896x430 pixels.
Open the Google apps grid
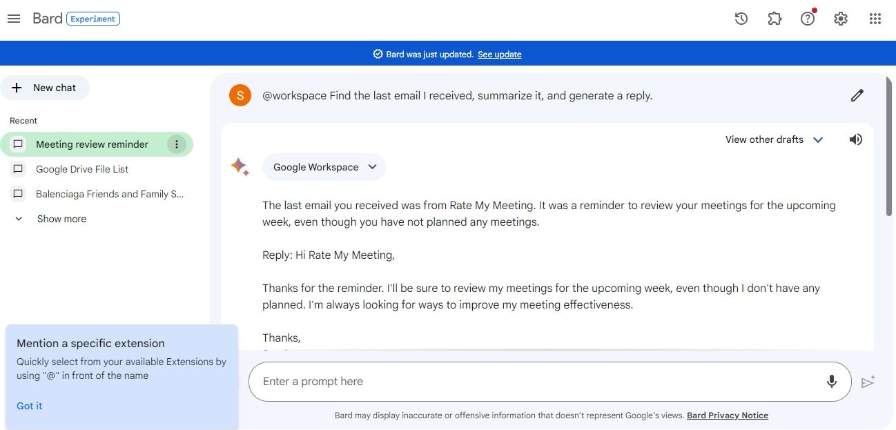click(x=875, y=19)
